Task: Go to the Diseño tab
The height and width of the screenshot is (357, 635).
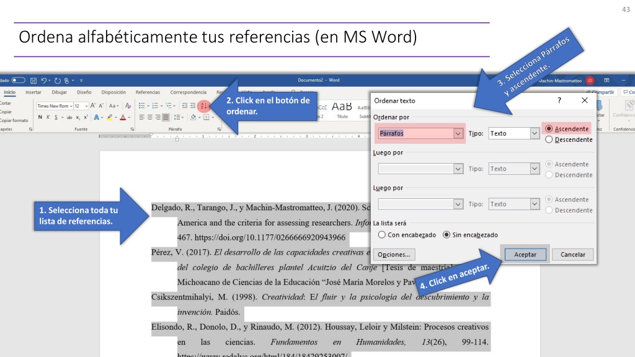Action: [84, 92]
